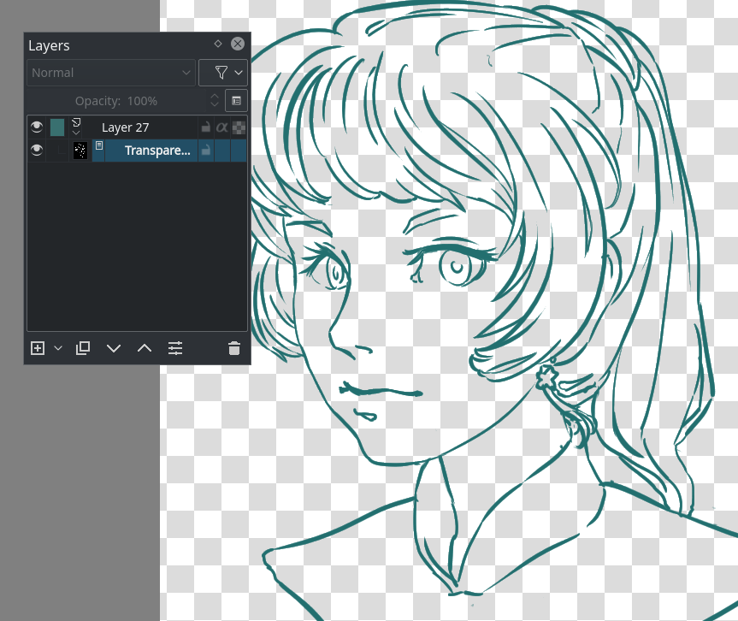The height and width of the screenshot is (621, 738).
Task: Open the layer properties icon
Action: pos(175,348)
